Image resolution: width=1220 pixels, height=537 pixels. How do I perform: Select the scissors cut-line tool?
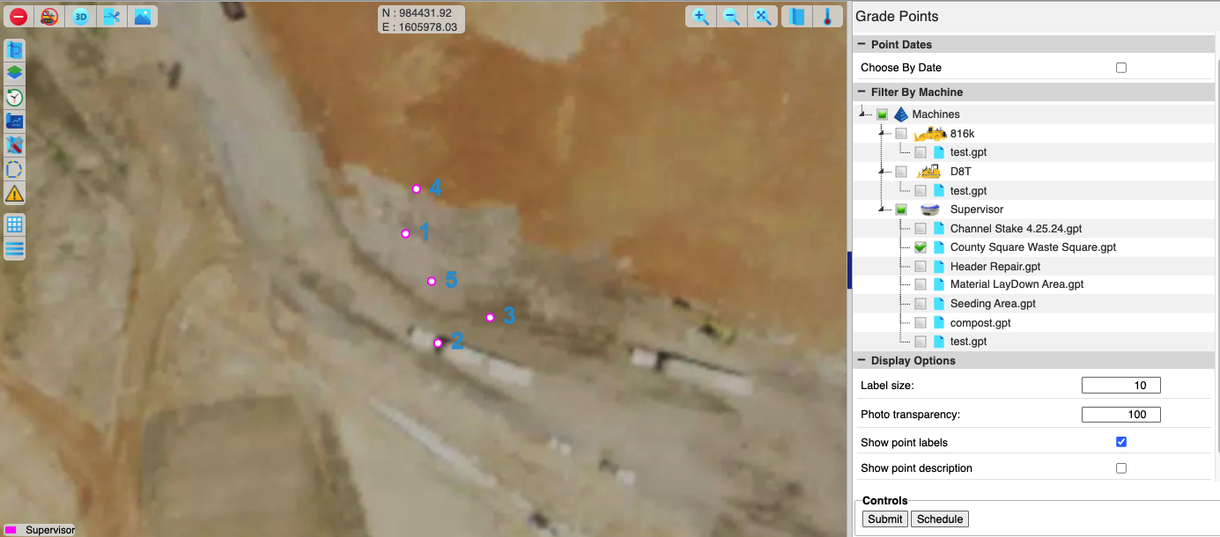[111, 16]
